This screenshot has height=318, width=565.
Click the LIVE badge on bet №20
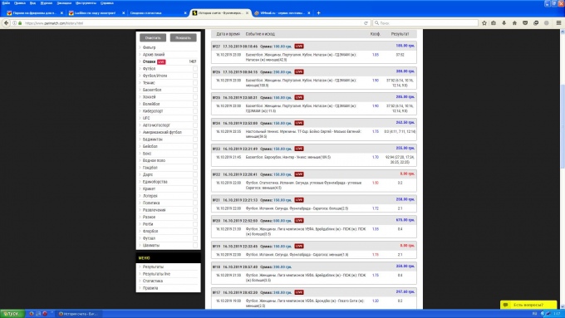(299, 220)
